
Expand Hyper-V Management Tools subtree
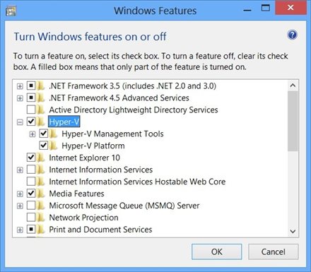[x=33, y=134]
